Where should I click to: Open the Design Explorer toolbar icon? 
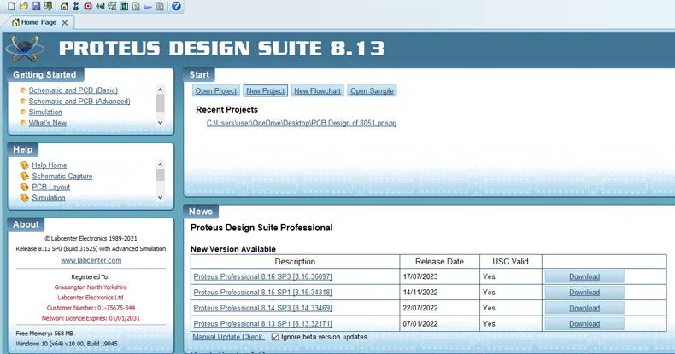tap(125, 6)
